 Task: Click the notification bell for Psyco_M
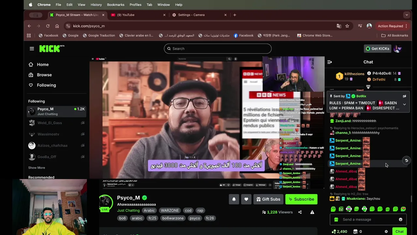point(234,199)
